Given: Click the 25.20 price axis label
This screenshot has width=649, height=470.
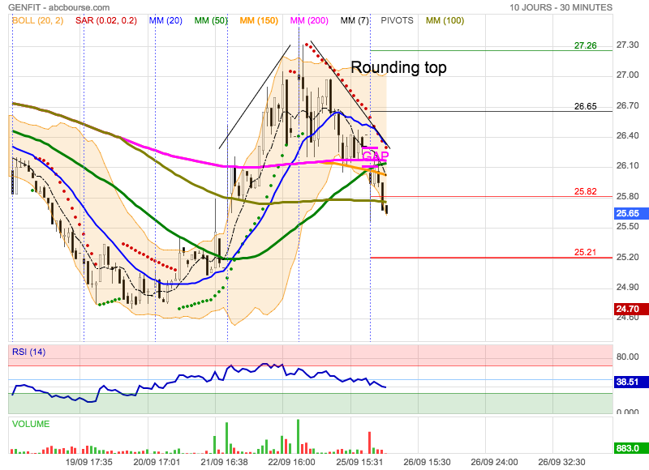Looking at the screenshot, I should click(x=628, y=257).
